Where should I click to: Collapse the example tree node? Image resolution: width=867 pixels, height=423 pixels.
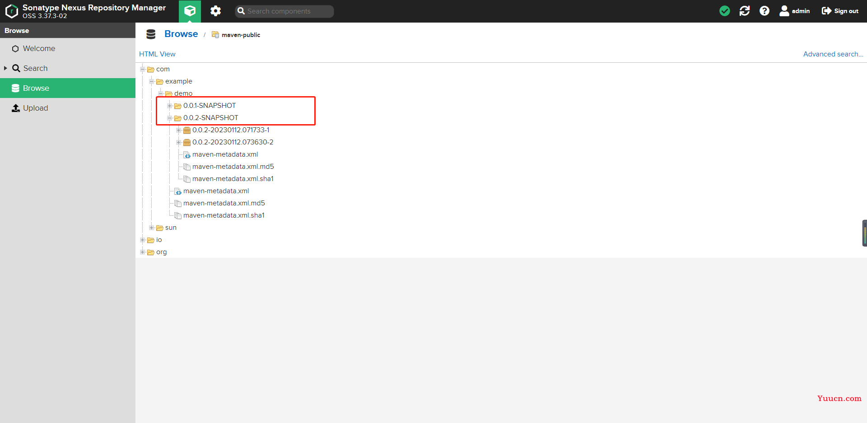pyautogui.click(x=152, y=81)
